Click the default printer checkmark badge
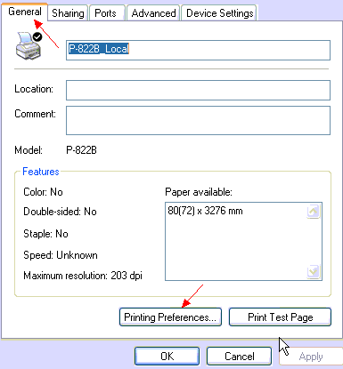This screenshot has height=369, width=343. point(37,36)
